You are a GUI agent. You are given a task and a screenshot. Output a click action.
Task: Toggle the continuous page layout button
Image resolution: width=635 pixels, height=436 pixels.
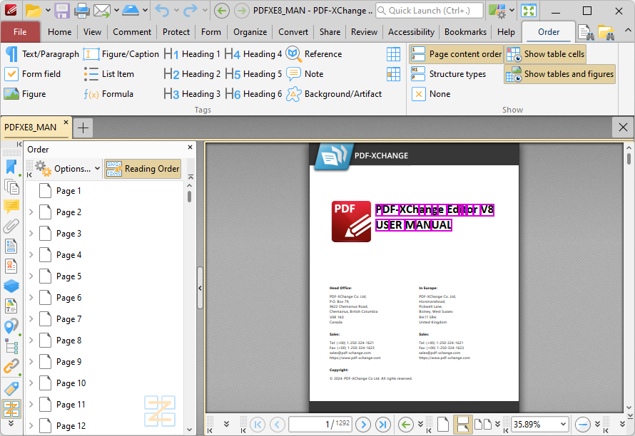(462, 425)
